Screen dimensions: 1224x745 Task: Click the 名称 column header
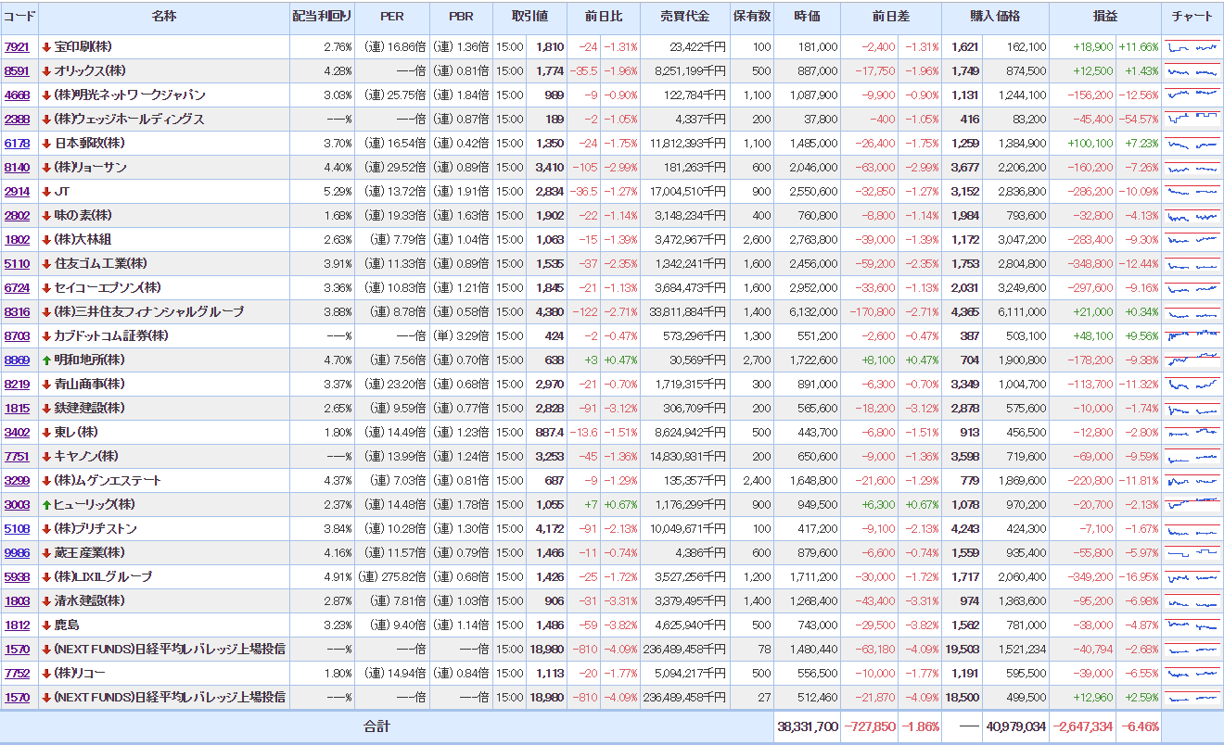coord(163,17)
